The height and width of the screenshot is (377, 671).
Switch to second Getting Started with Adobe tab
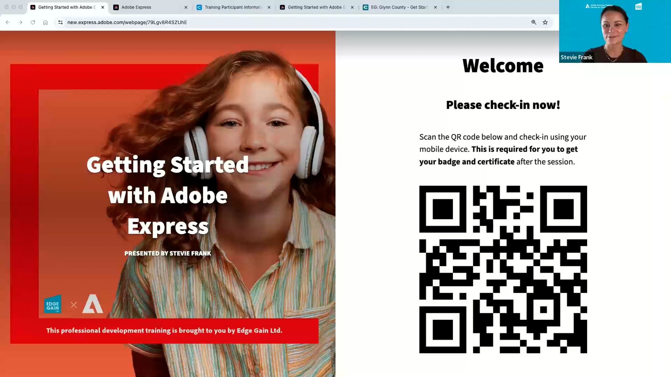click(x=315, y=7)
